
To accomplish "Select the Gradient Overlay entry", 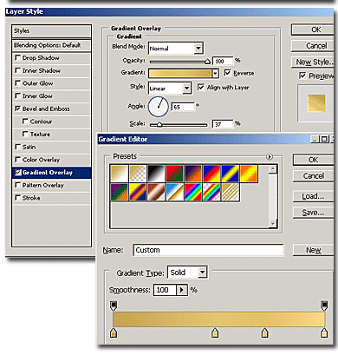I will tap(51, 173).
